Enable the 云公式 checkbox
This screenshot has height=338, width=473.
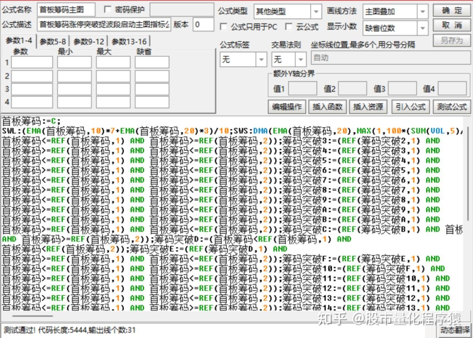pyautogui.click(x=289, y=27)
